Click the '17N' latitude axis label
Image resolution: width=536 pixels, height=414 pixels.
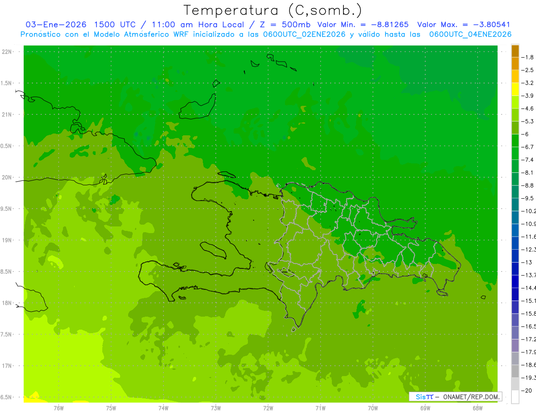8,366
